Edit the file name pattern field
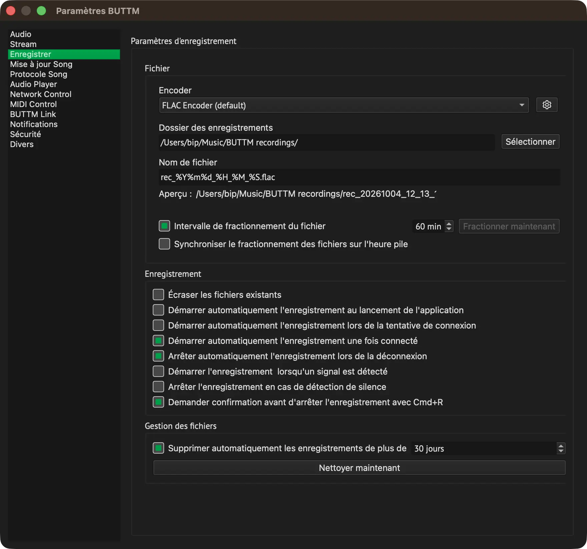Viewport: 587px width, 549px height. (360, 177)
